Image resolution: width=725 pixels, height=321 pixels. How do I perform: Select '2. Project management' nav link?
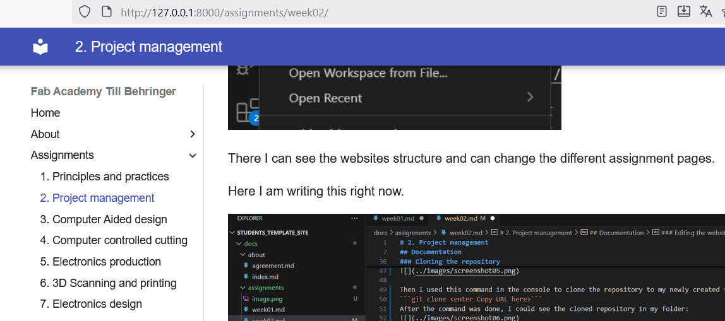click(97, 197)
